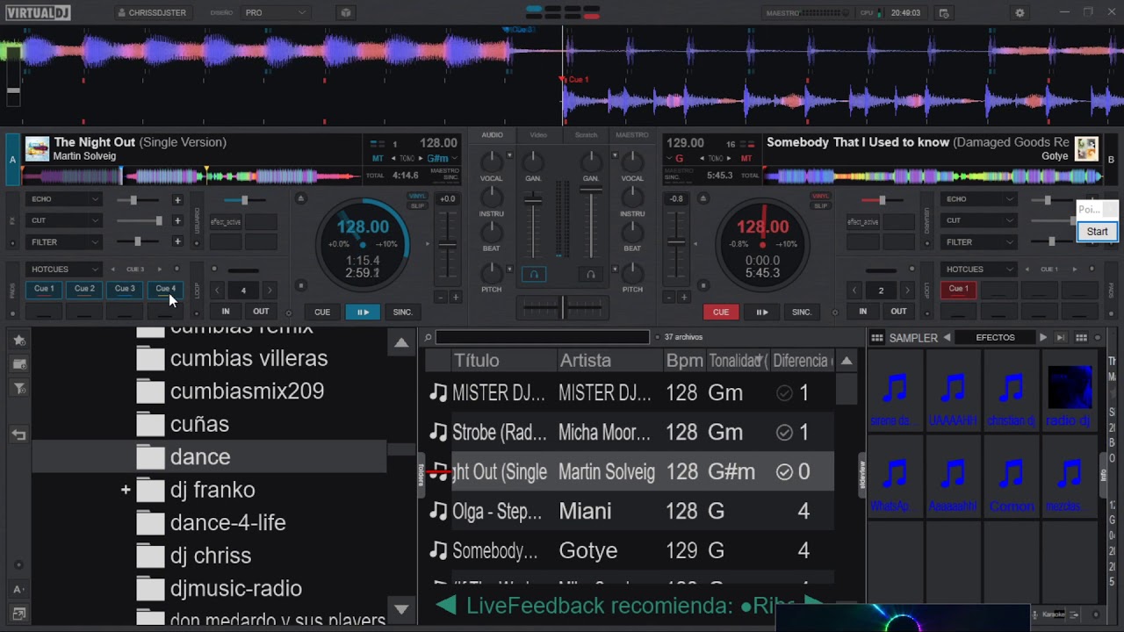Open the CUT effect dropdown on deck A
Viewport: 1124px width, 632px height.
pos(65,220)
